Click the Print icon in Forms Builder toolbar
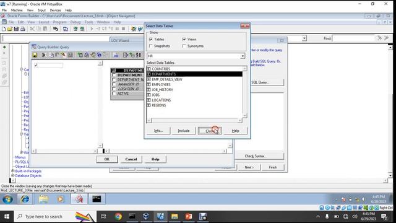The width and height of the screenshot is (396, 223). (x=23, y=29)
